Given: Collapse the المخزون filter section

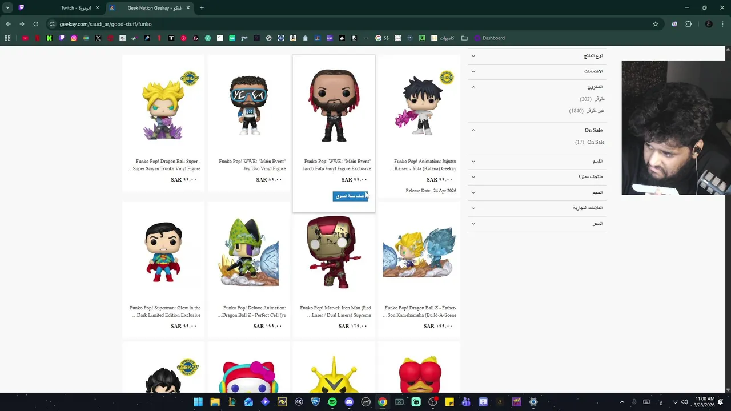Looking at the screenshot, I should [537, 87].
